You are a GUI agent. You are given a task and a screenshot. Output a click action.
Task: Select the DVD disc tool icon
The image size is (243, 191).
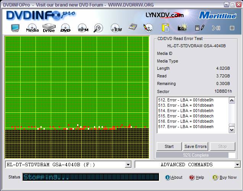pyautogui.click(x=65, y=28)
